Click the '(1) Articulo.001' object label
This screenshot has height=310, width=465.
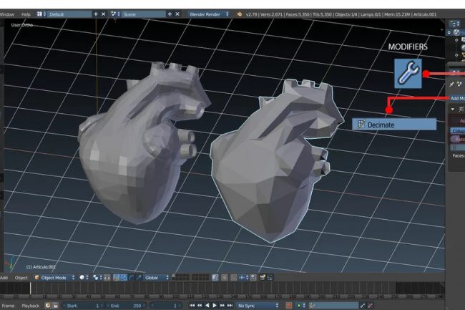coord(41,267)
